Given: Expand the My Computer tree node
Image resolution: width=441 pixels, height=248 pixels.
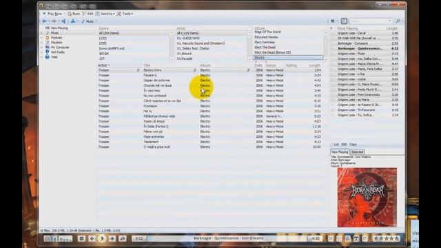Looking at the screenshot, I should 42,48.
